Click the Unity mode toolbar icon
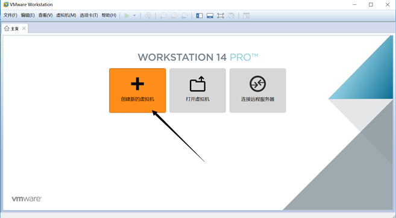The width and height of the screenshot is (396, 218). (231, 16)
